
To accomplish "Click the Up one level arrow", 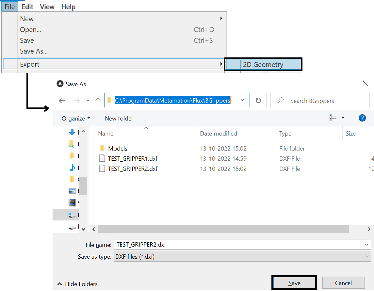I will [x=98, y=101].
